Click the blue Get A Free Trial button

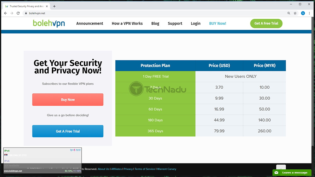(x=68, y=131)
